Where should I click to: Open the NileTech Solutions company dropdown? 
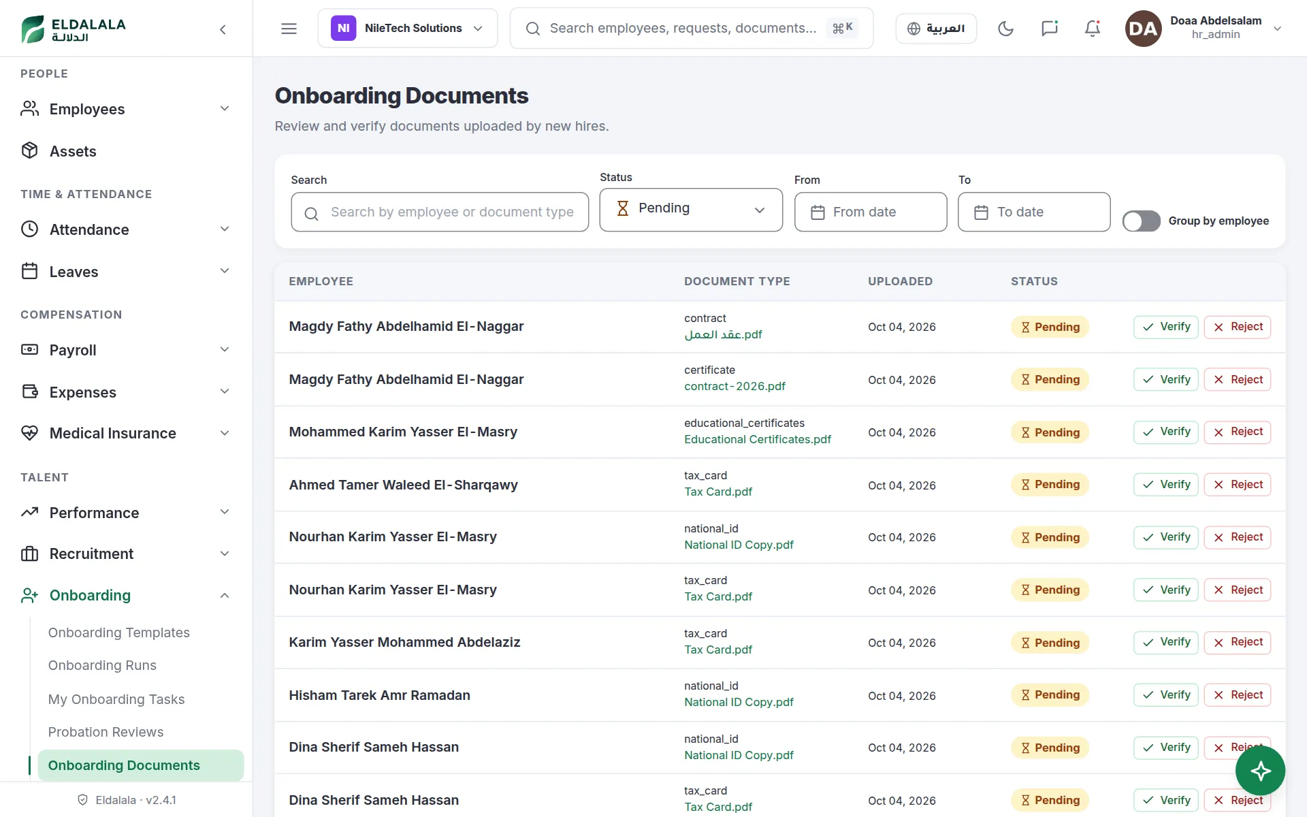pyautogui.click(x=407, y=29)
